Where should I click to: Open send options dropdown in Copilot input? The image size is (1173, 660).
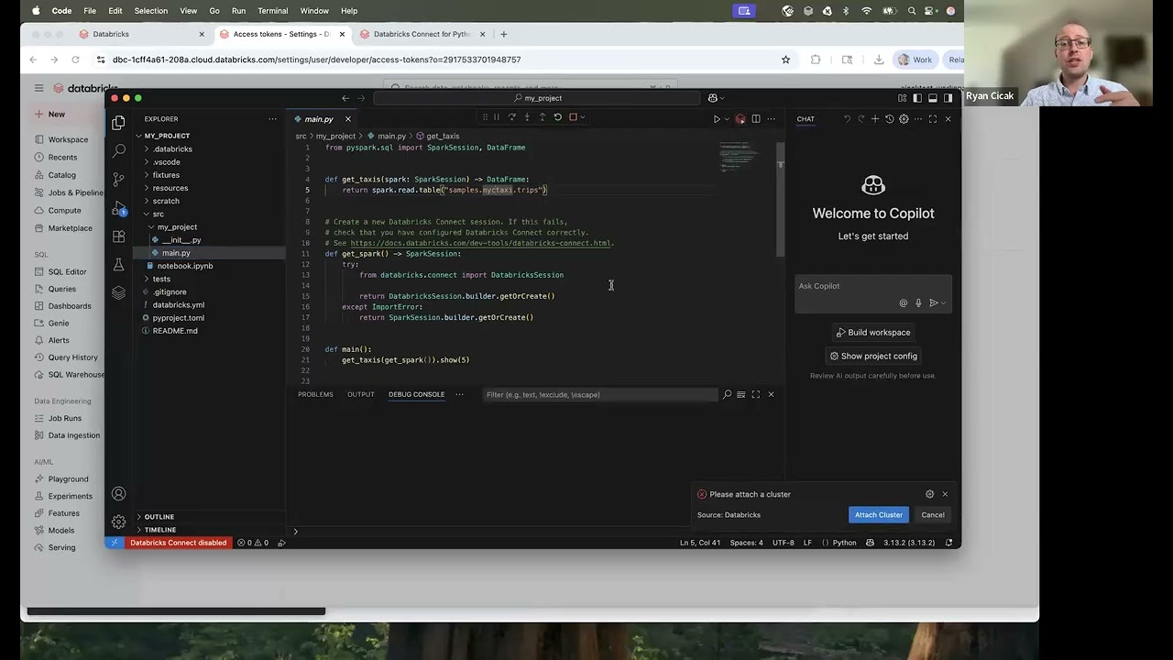click(943, 303)
